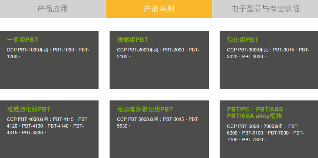Click the CCP PBT-3000系列 description text
Image resolution: width=318 pixels, height=158 pixels.
click(x=268, y=53)
